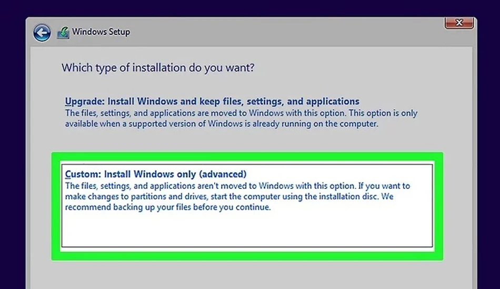This screenshot has width=500, height=289.
Task: Click 'recommend backing up your files' text
Action: coord(168,207)
